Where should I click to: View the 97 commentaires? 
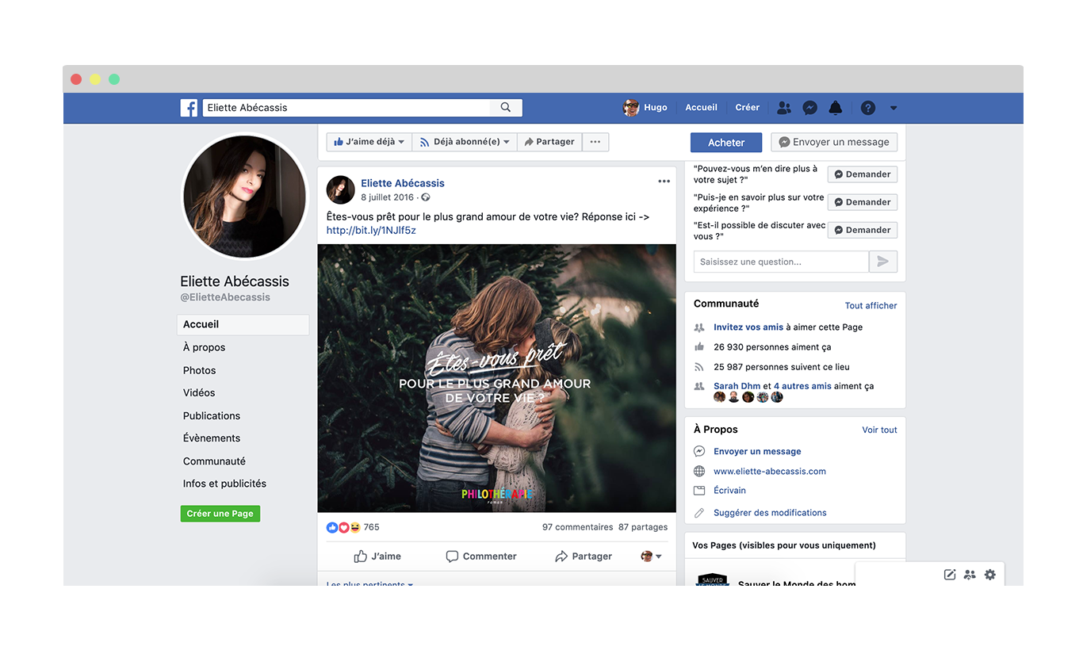[x=578, y=527]
